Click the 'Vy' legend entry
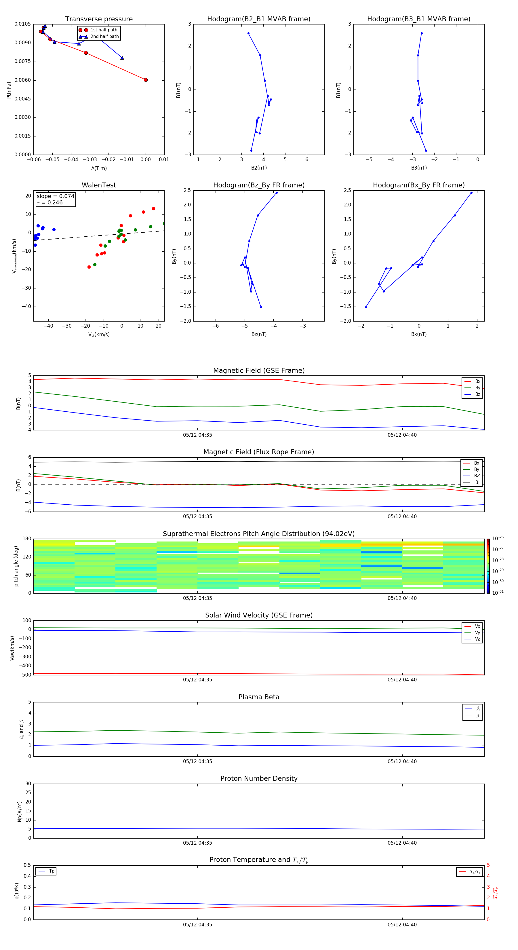The image size is (518, 950). [x=472, y=632]
